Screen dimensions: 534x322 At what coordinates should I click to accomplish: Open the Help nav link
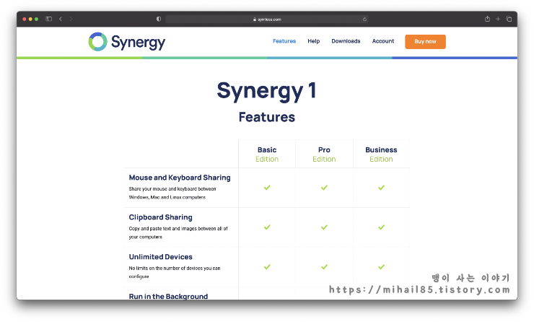click(x=314, y=41)
